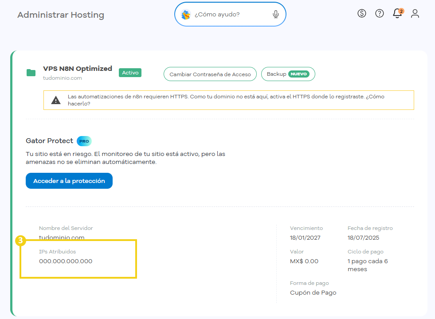The width and height of the screenshot is (435, 319).
Task: Open the help question-mark icon
Action: pos(380,13)
